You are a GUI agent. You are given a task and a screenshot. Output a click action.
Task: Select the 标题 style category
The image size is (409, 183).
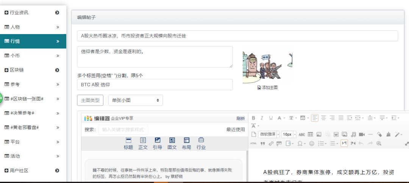(128, 143)
